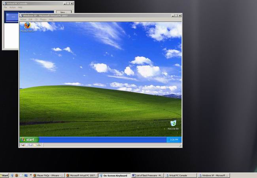Open host Start button on taskbar
The width and height of the screenshot is (257, 178).
point(4,176)
